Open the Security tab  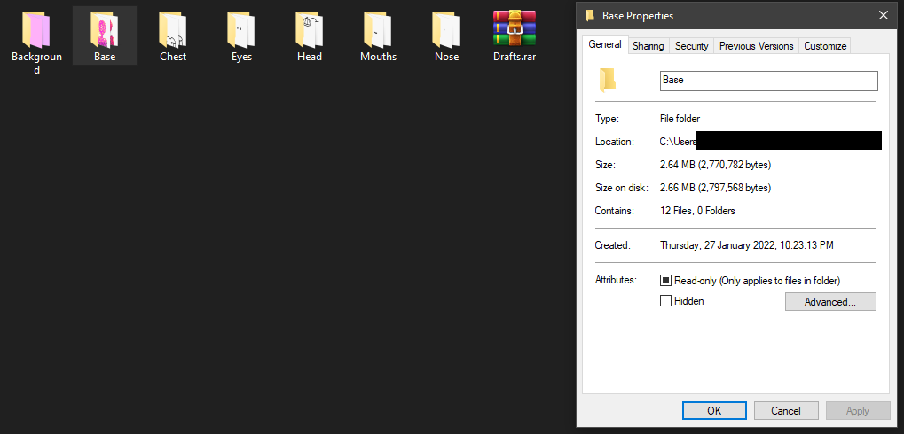pos(691,46)
